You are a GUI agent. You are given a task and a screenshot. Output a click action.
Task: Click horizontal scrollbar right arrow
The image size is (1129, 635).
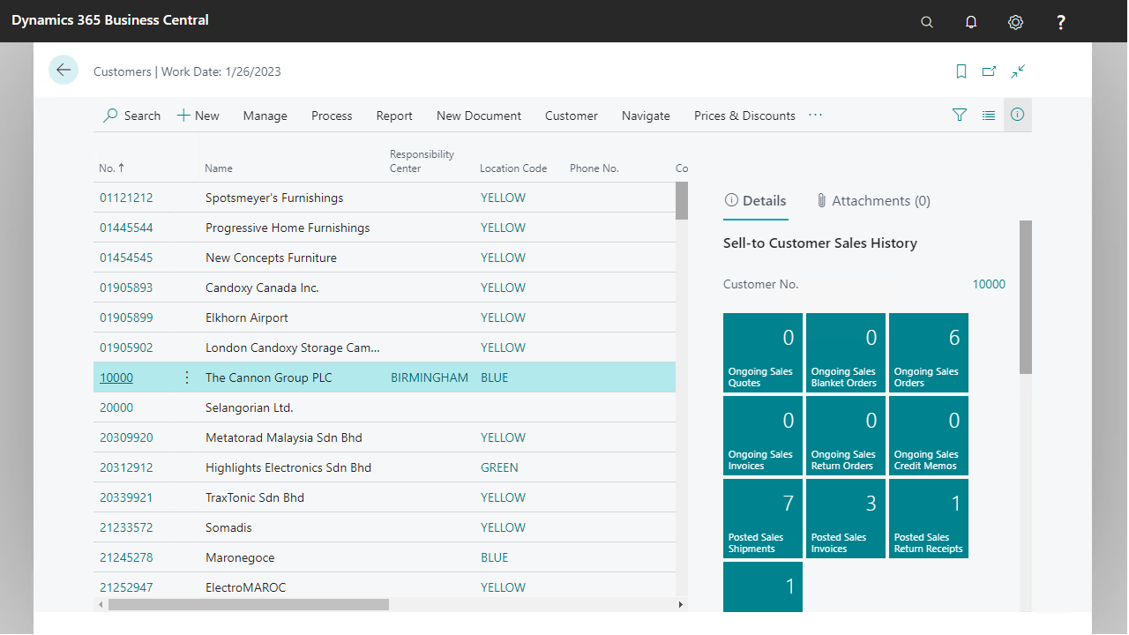point(680,605)
